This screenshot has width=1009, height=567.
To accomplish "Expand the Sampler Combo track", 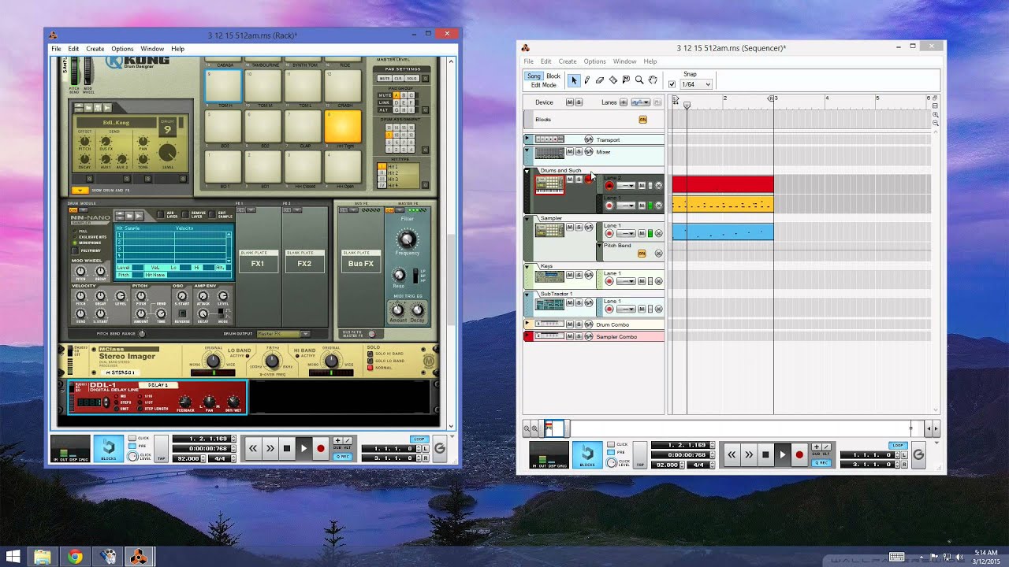I will coord(527,336).
